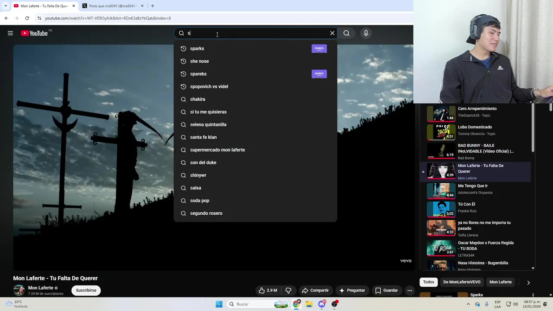Select the 'si tu me quisieras' suggestion
The width and height of the screenshot is (553, 311).
point(255,112)
